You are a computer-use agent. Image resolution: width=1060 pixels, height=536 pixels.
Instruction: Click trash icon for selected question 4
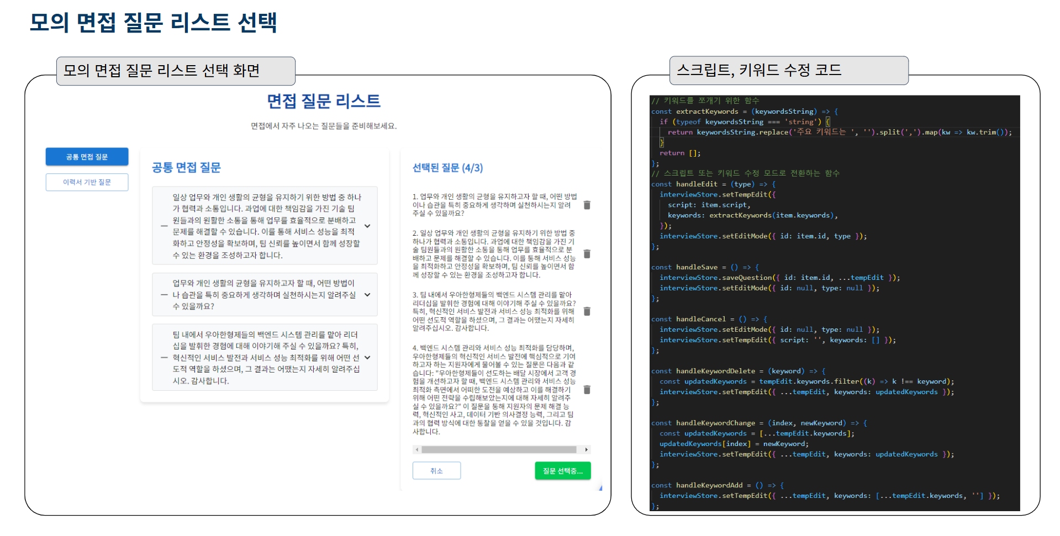pos(587,390)
